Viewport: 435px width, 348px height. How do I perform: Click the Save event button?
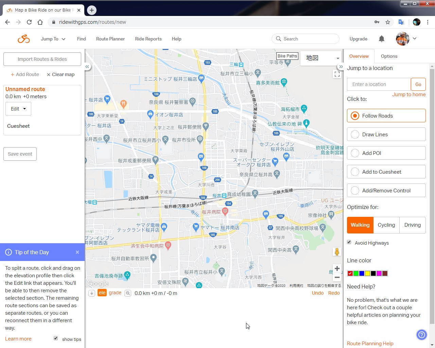[20, 154]
